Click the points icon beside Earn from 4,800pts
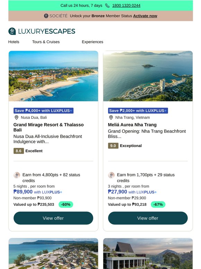 click(x=17, y=175)
